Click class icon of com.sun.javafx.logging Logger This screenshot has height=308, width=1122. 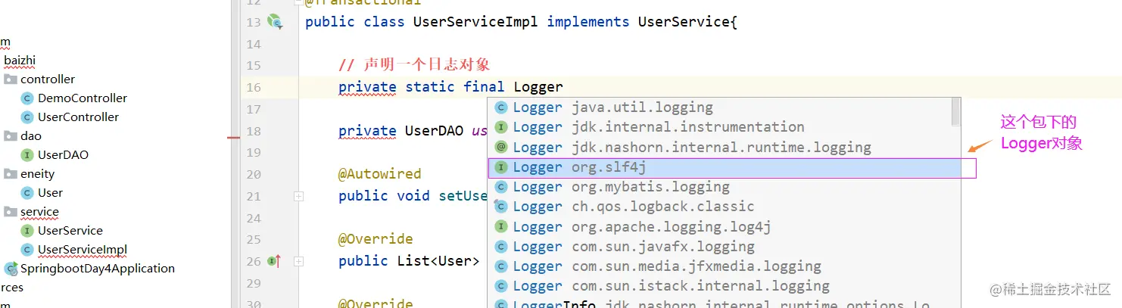coord(500,247)
